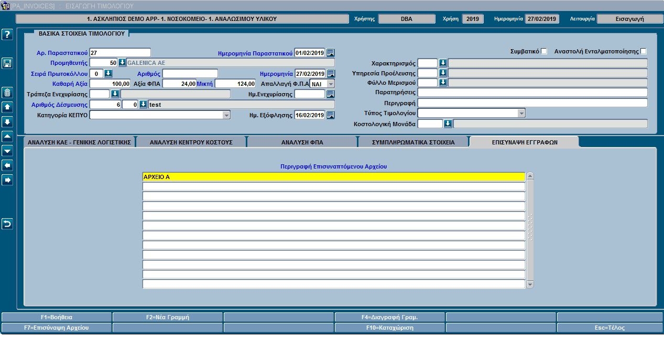Screen dimensions: 664x337
Task: Switch to ΣΥΜΠΛΗΡΩΜΑΤΙΚΑ ΣΤΟΙΧΕΙΑ tab
Action: [413, 142]
